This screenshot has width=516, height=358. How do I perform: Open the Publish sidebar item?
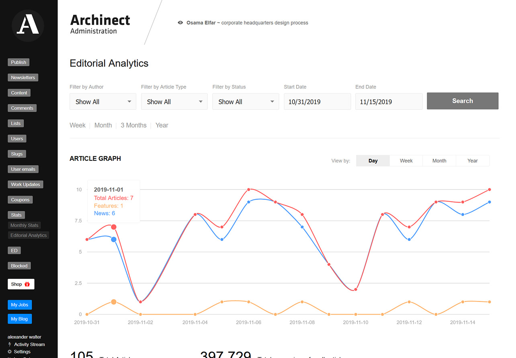pyautogui.click(x=18, y=62)
